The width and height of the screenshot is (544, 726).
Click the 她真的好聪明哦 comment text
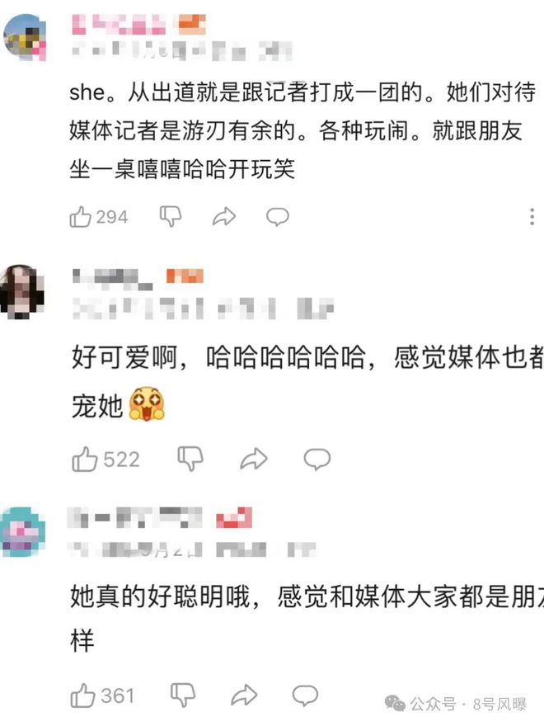(x=307, y=618)
